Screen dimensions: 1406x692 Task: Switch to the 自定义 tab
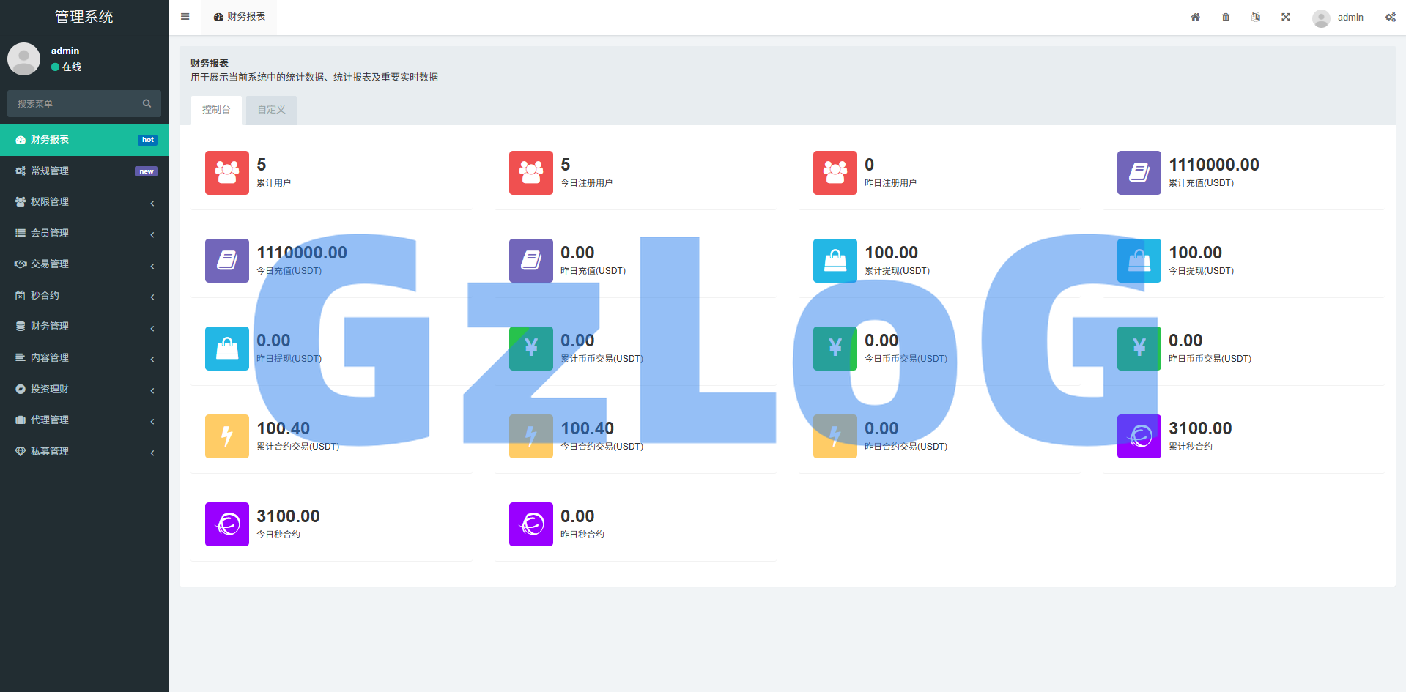pos(271,110)
